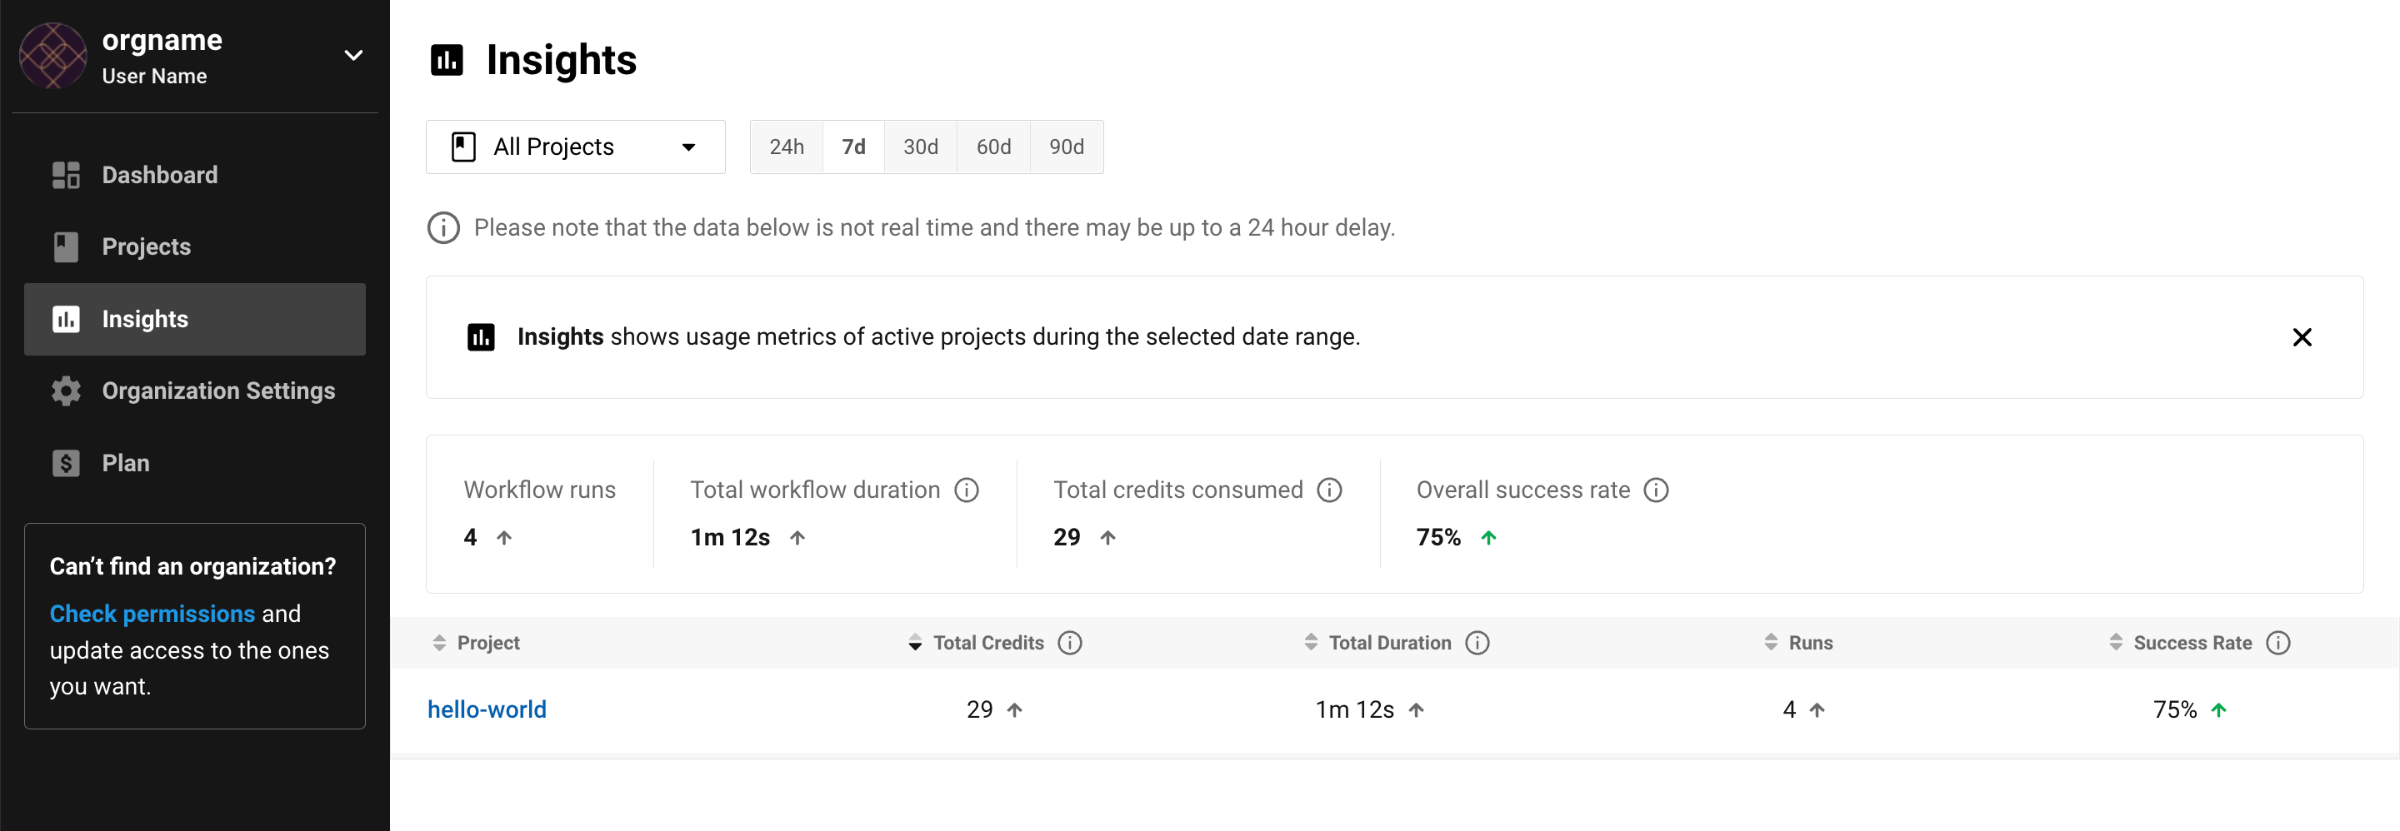Click the project icon in All Projects selector
This screenshot has width=2400, height=831.
click(x=463, y=147)
